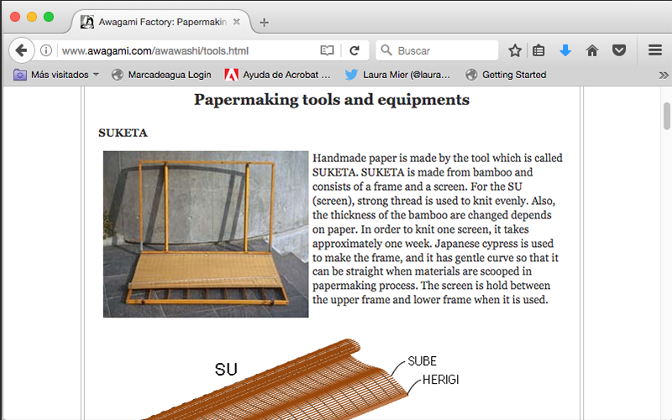Reload the current page
Viewport: 672px width, 420px height.
tap(354, 50)
